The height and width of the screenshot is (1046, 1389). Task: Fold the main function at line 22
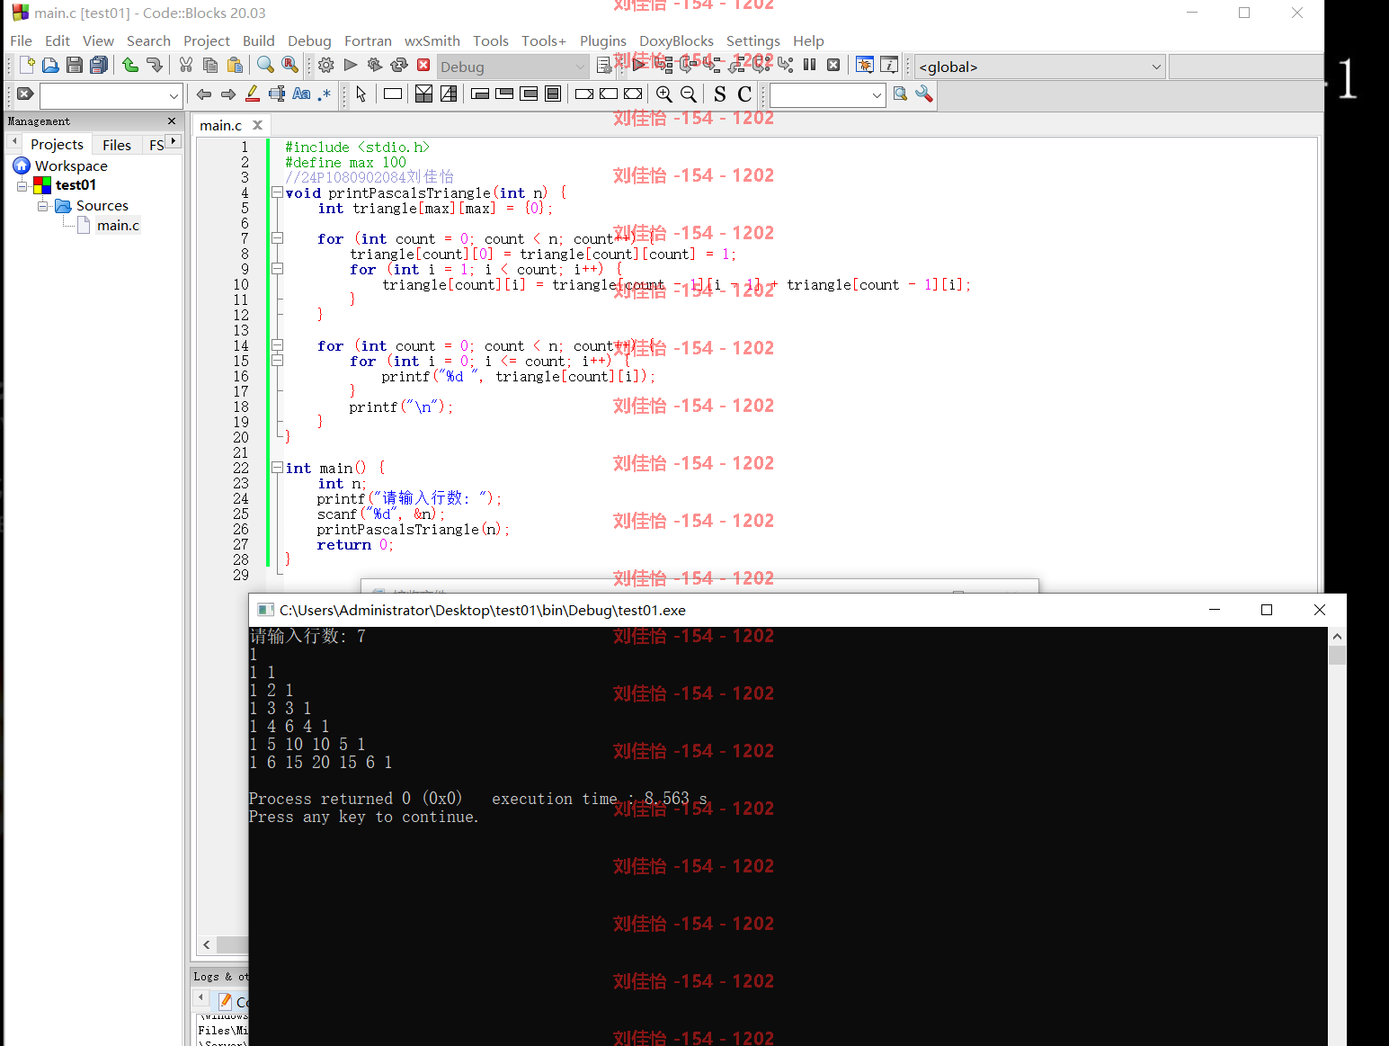coord(278,468)
